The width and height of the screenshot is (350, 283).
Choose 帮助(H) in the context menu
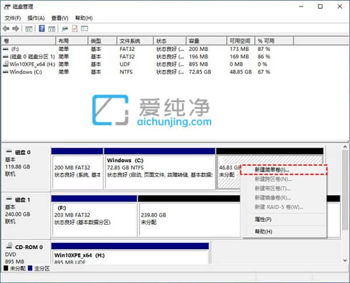click(283, 232)
